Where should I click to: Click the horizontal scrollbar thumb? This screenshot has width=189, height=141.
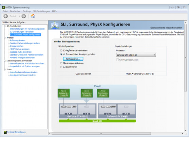coord(101,134)
